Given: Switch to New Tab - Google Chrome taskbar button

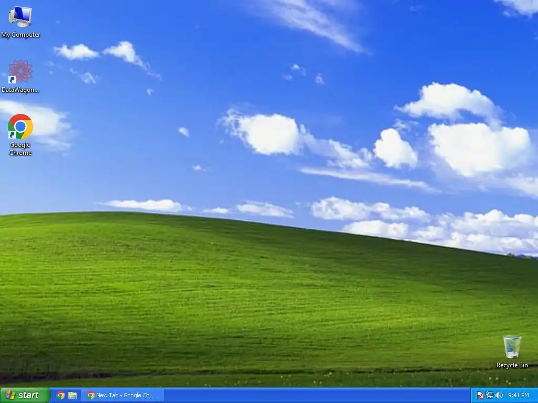Looking at the screenshot, I should pyautogui.click(x=123, y=395).
